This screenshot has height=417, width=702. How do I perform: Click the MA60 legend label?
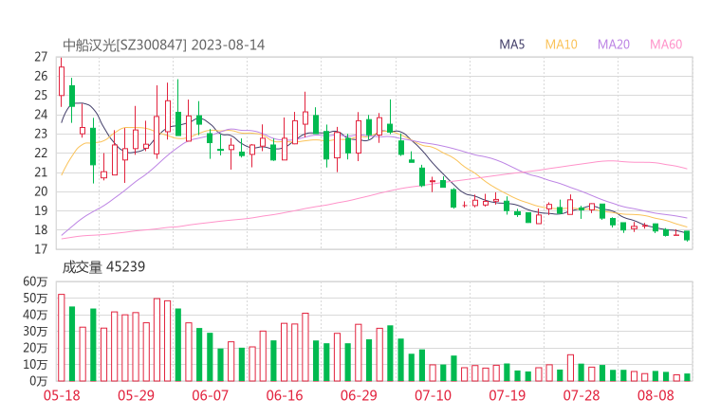pos(666,45)
